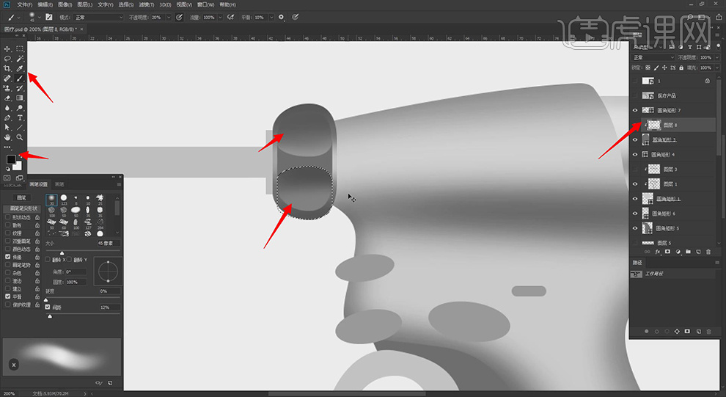Hide the 圆角矩形 6 layer

click(635, 214)
